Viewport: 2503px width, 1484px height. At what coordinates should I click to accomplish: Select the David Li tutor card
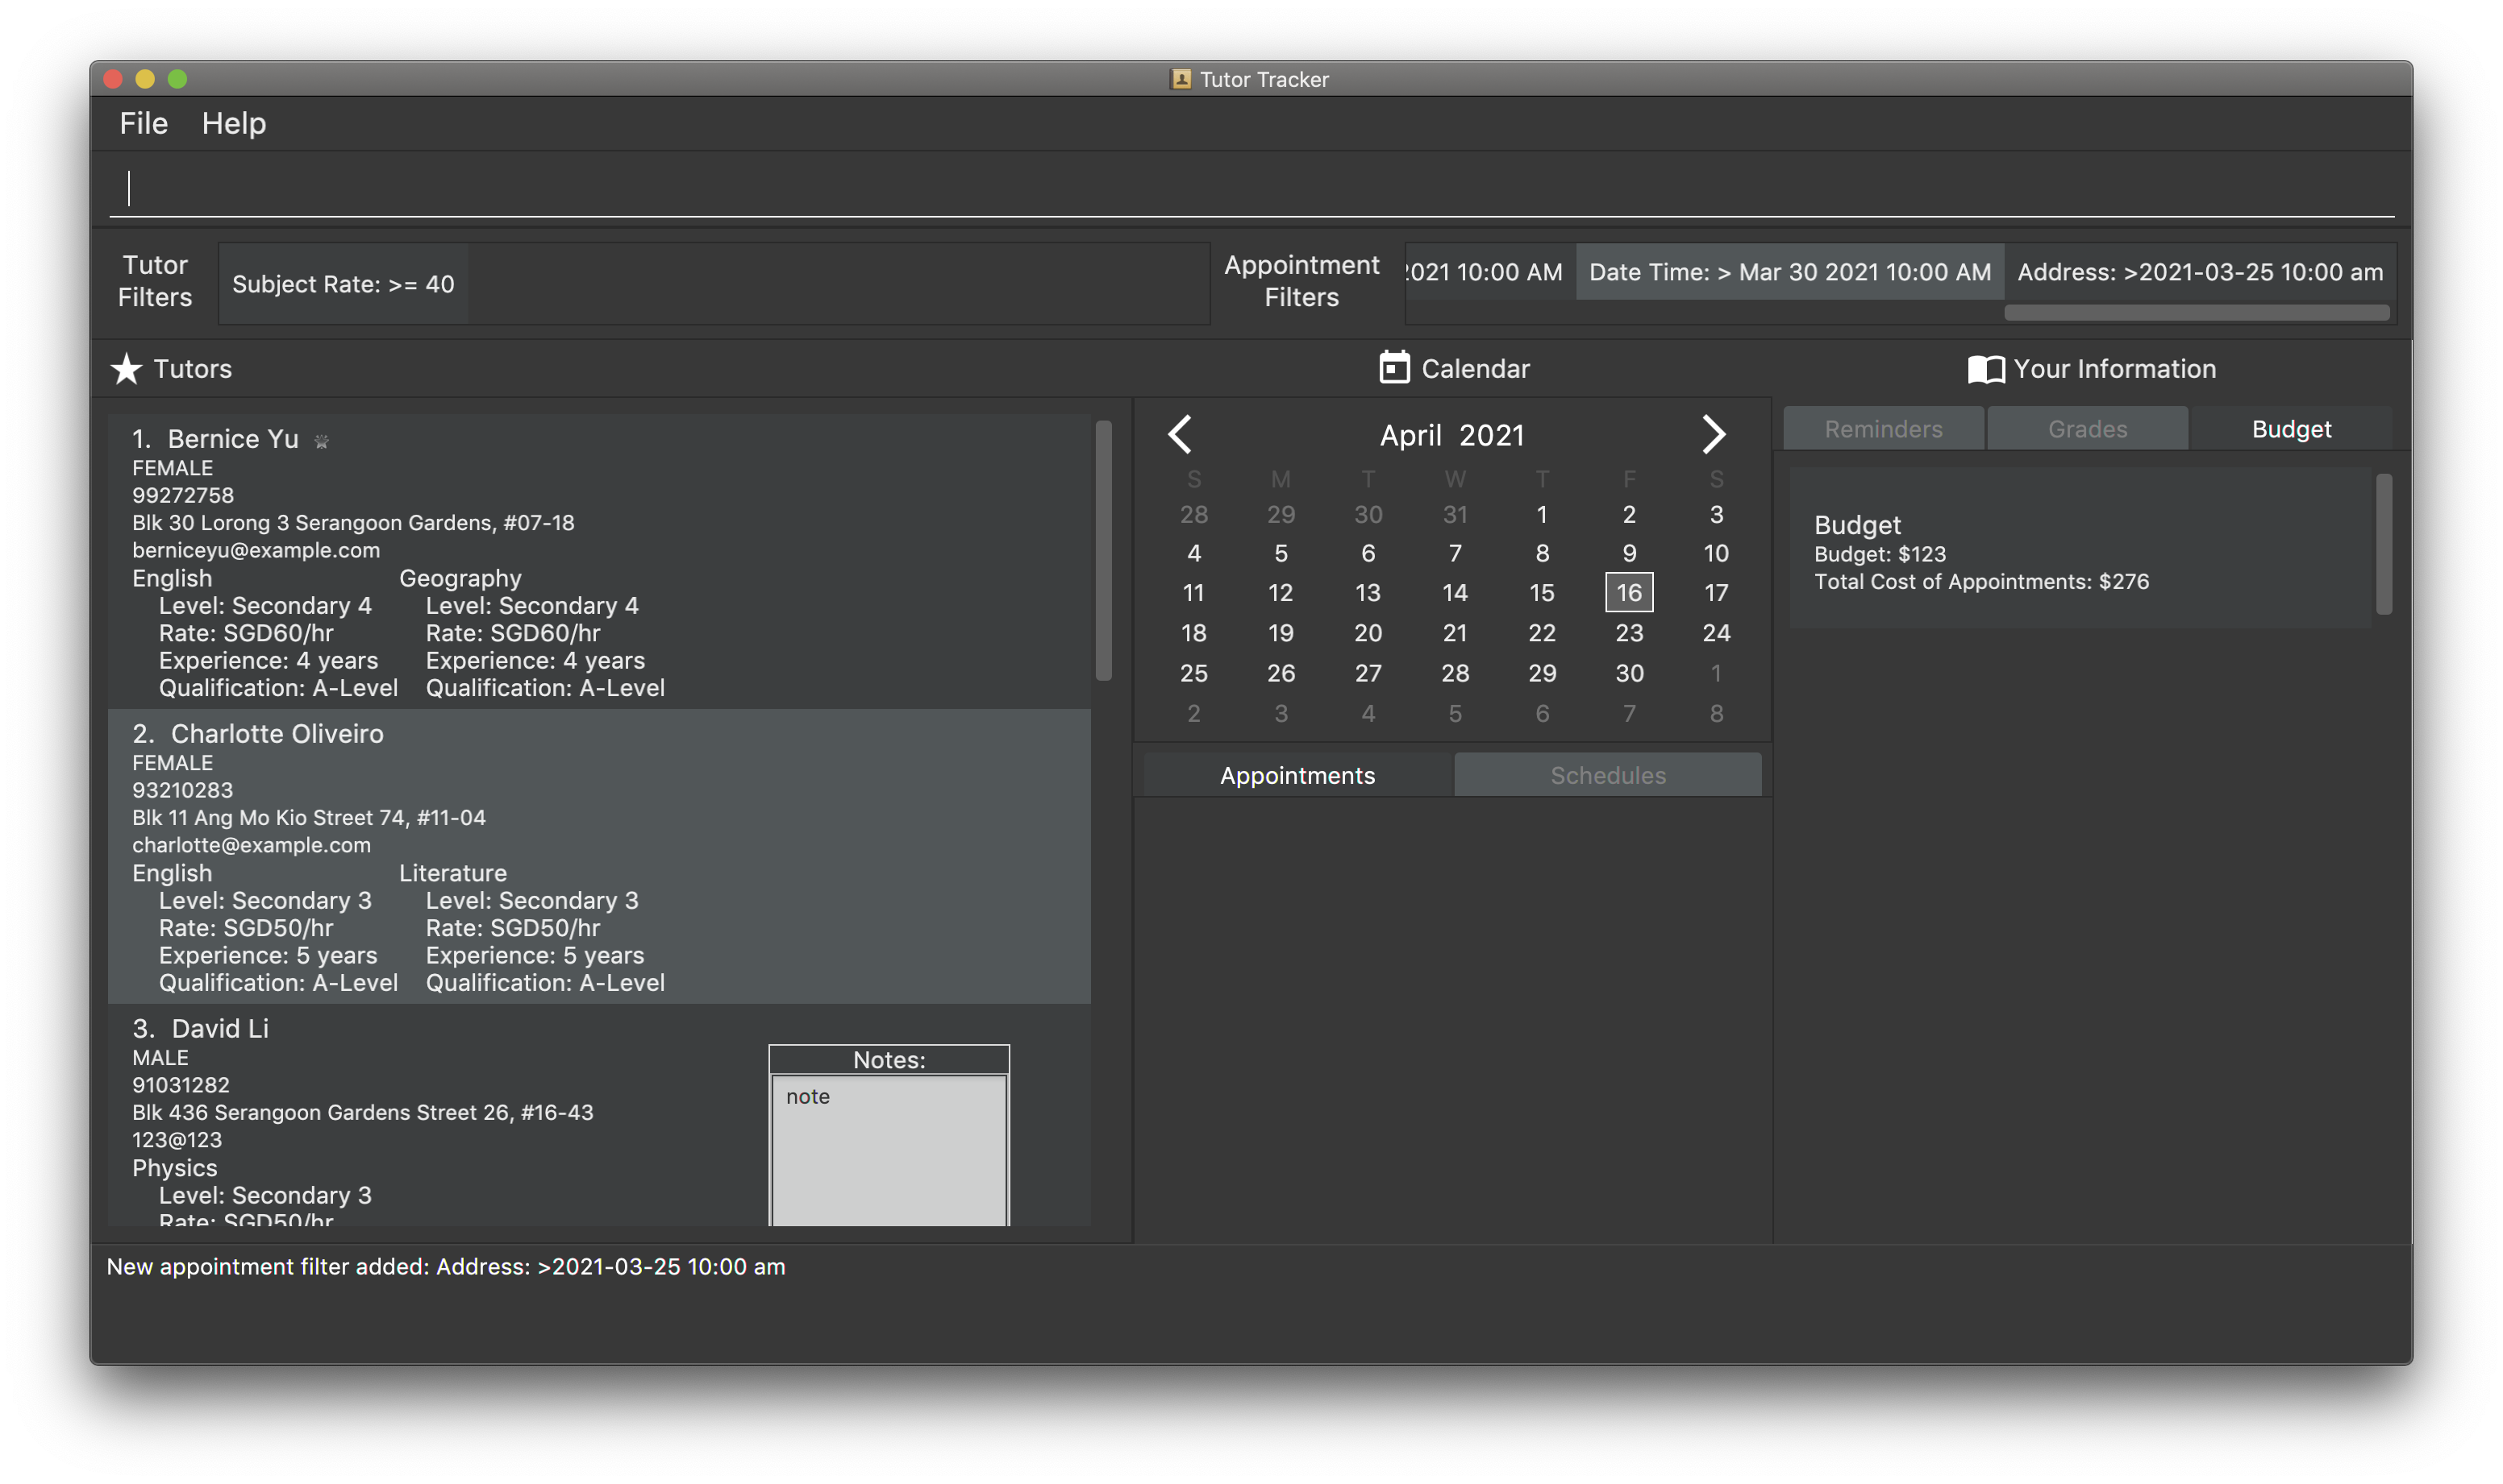click(599, 1116)
